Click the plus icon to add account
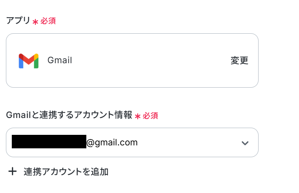This screenshot has width=299, height=193. point(13,171)
